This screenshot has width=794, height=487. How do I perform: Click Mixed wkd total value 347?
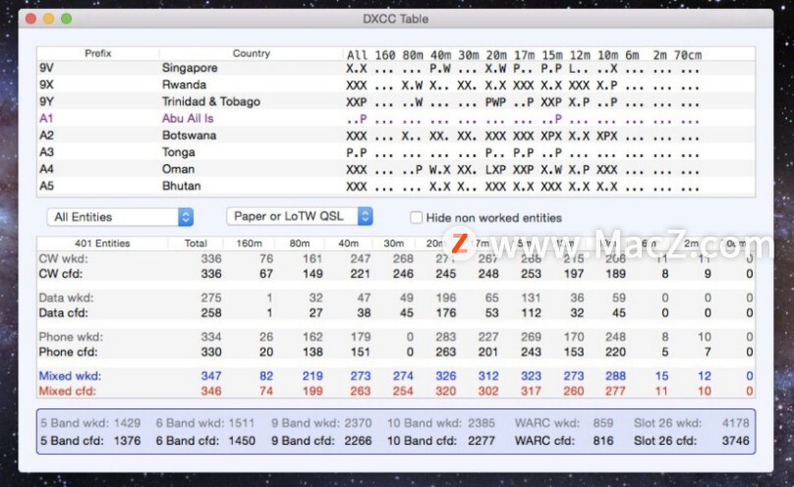211,376
